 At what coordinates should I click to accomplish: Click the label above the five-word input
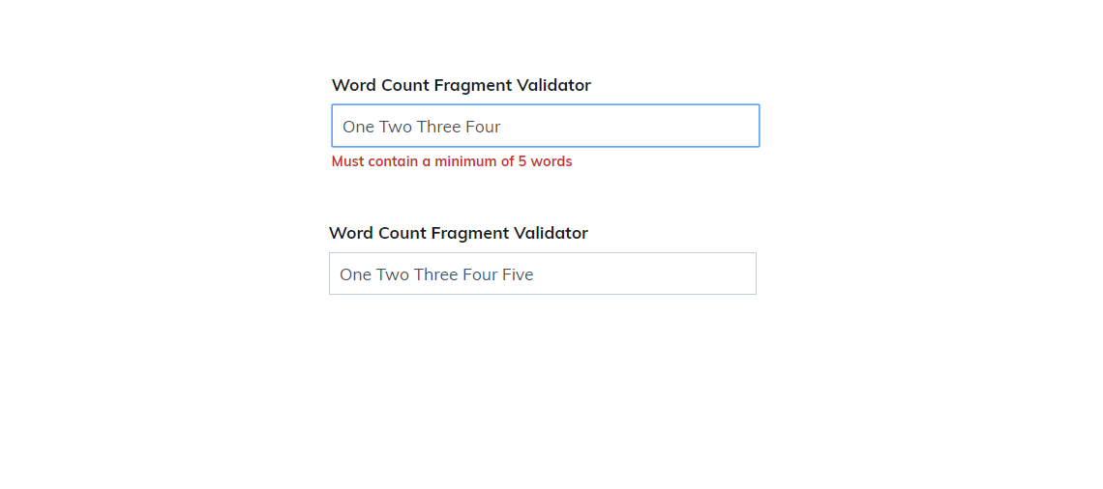(x=458, y=233)
